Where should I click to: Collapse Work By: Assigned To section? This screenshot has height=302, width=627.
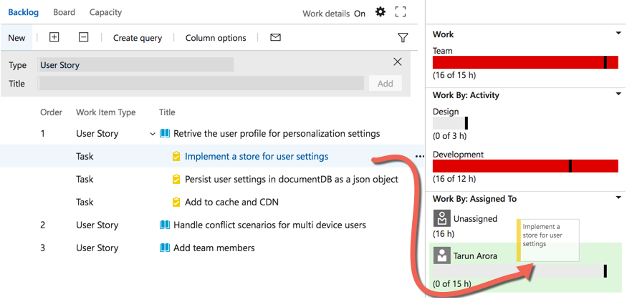pos(618,198)
